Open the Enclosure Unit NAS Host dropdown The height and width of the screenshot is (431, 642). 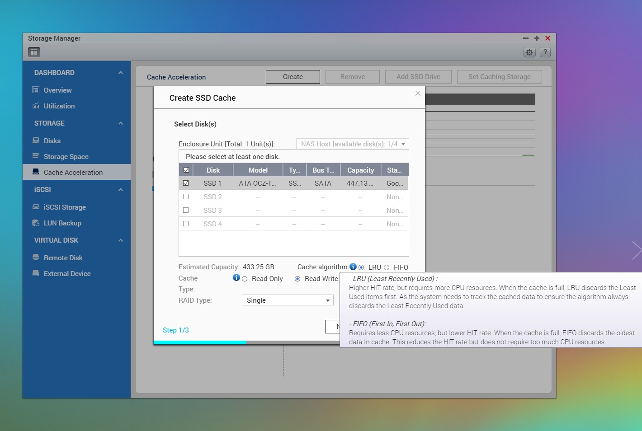[352, 144]
